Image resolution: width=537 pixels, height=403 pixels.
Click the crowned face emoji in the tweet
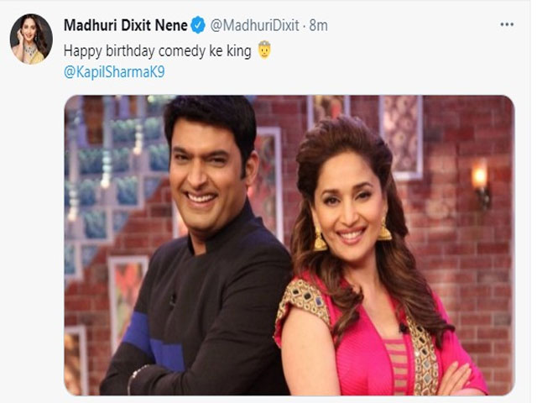pyautogui.click(x=264, y=50)
